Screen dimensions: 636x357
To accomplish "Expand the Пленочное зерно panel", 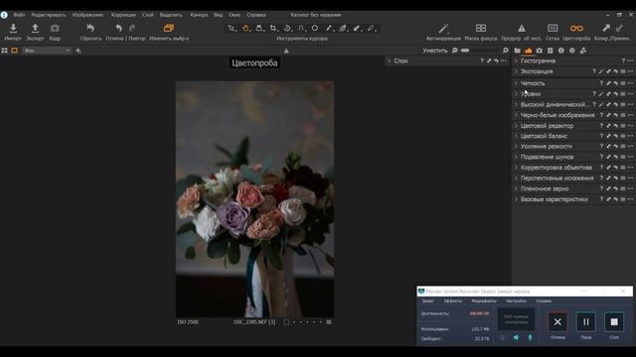I will 516,188.
